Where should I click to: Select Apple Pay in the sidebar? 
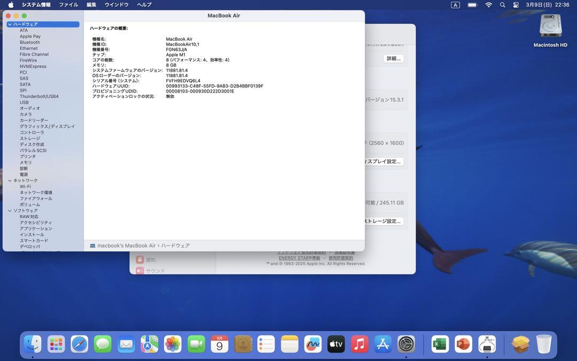point(30,36)
